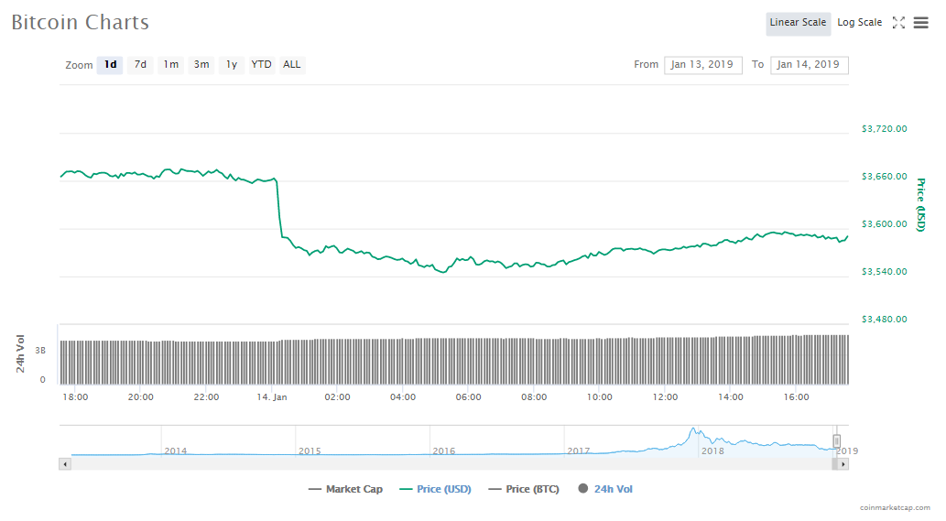Show ALL time price history

291,65
